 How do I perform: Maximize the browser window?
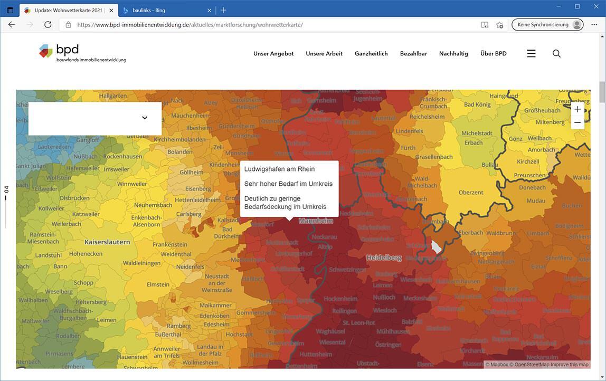pos(577,6)
